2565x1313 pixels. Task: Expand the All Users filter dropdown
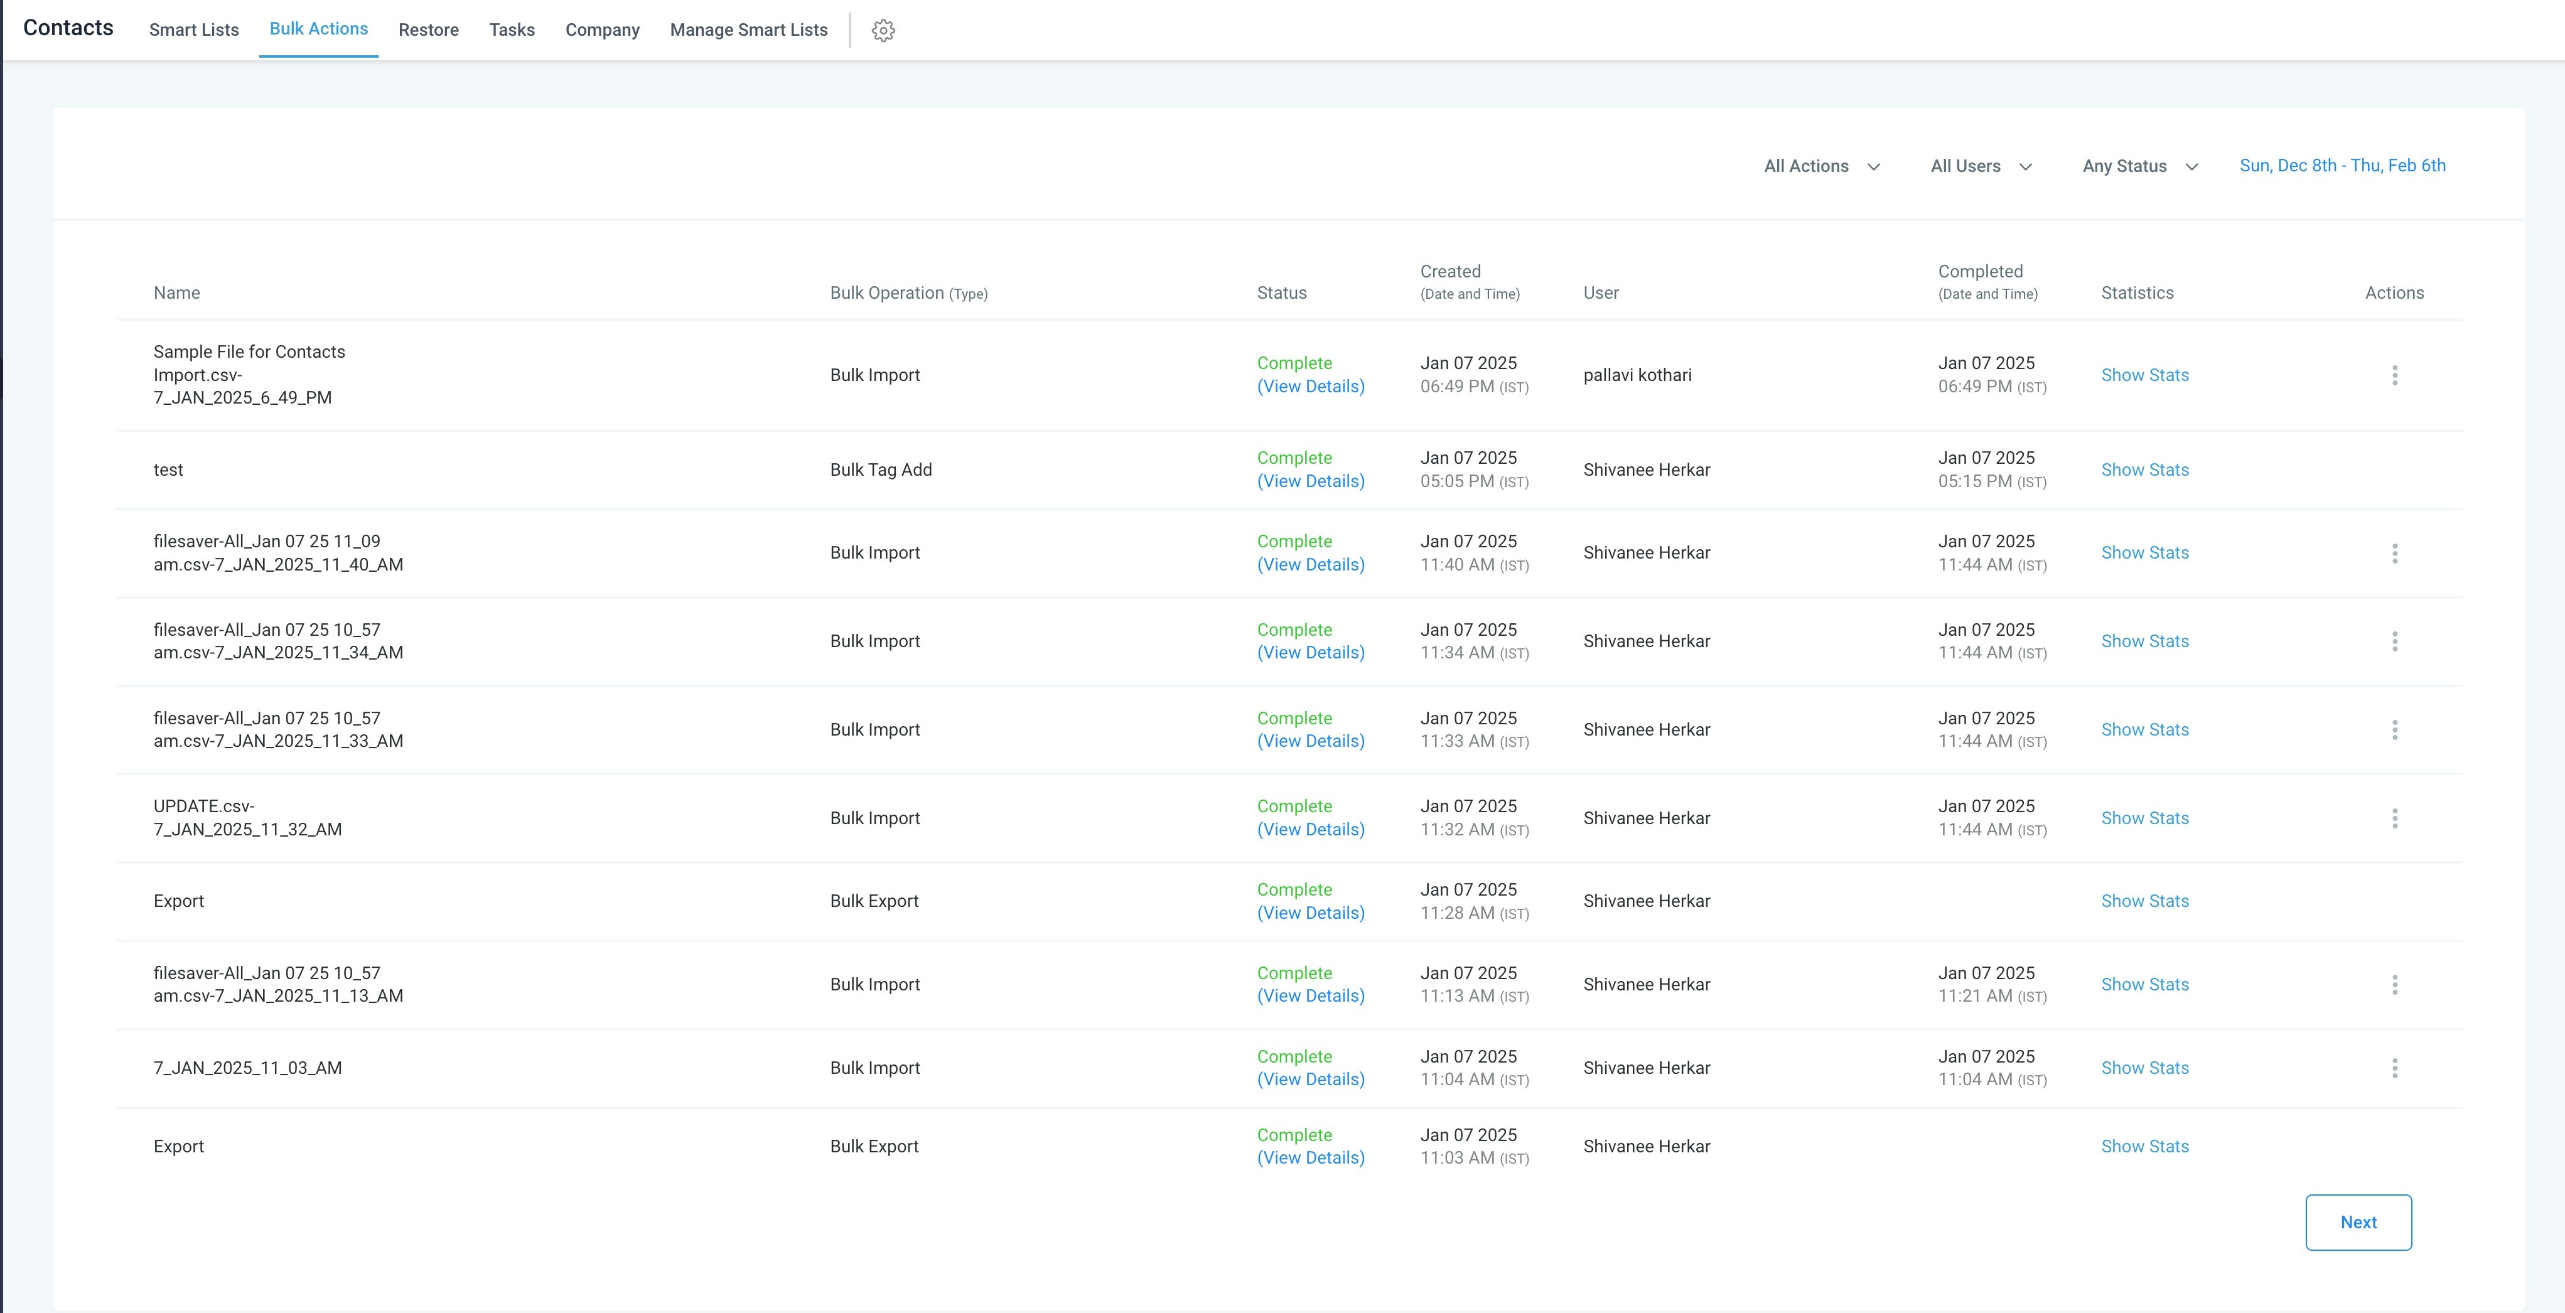(1981, 166)
